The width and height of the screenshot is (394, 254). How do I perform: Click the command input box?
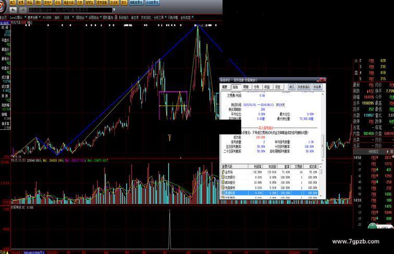click(x=70, y=10)
